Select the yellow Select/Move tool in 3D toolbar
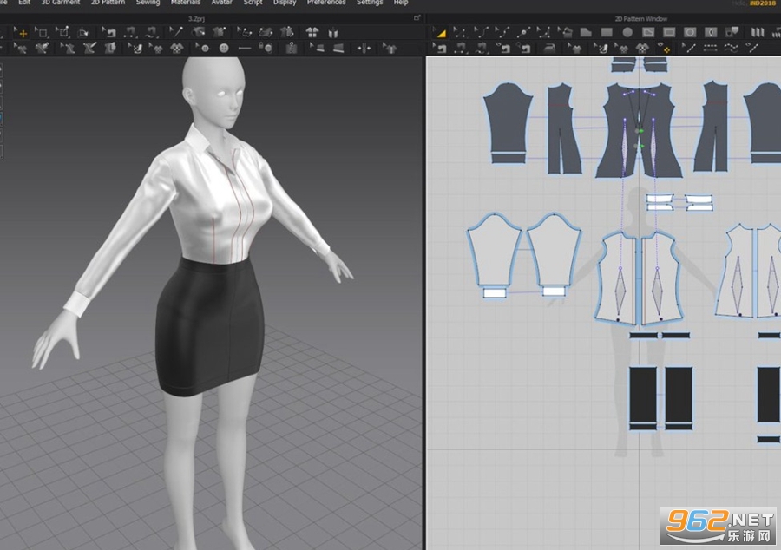The width and height of the screenshot is (781, 550). [21, 33]
